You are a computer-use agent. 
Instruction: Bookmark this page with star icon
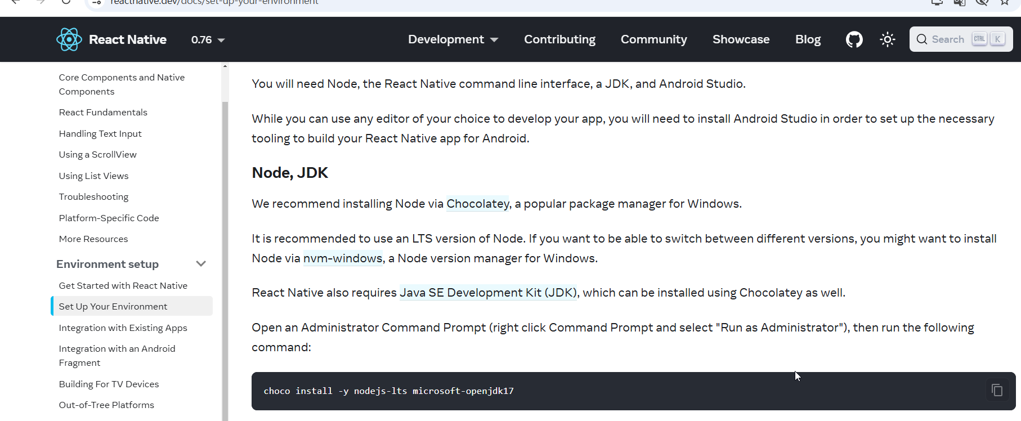[x=1005, y=2]
